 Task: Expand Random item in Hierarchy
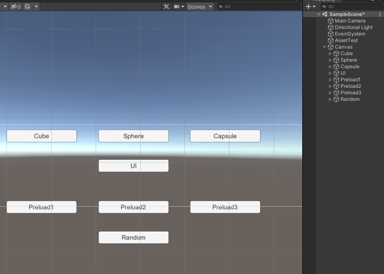330,99
